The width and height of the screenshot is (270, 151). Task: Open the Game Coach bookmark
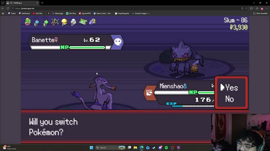(103, 13)
